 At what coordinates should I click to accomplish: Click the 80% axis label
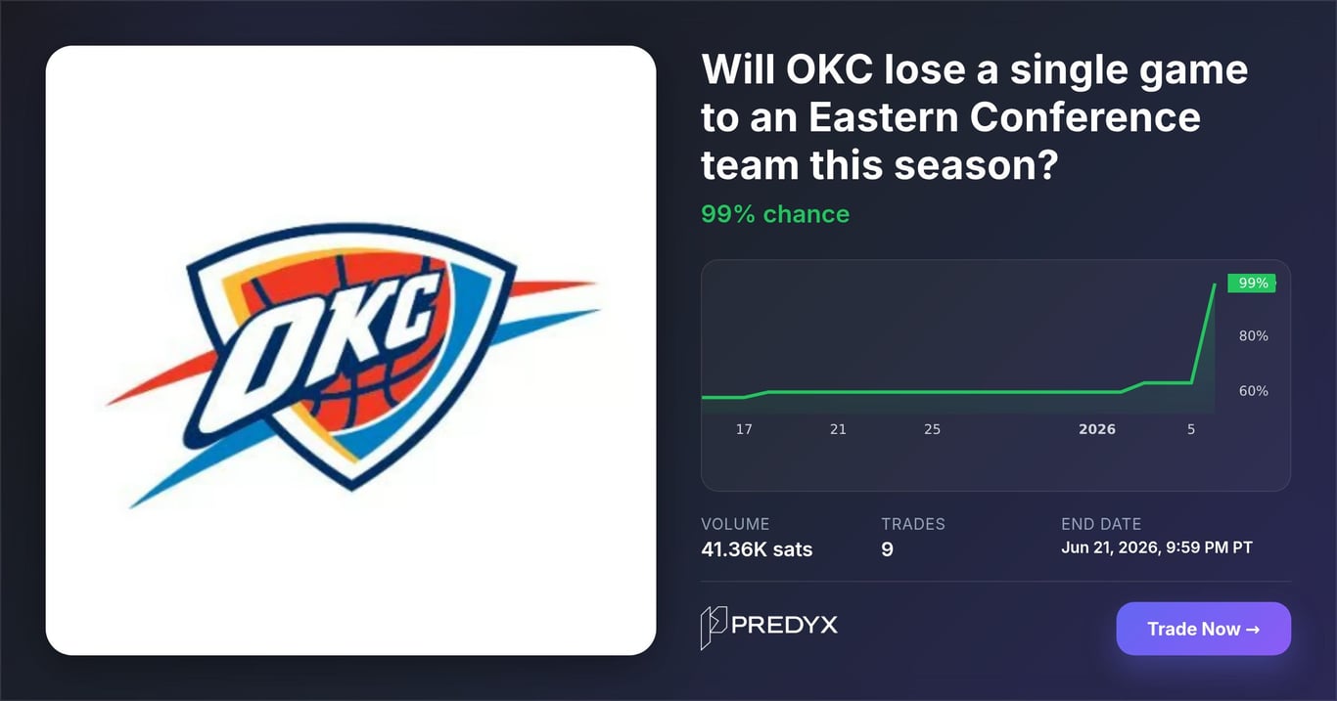[1254, 335]
